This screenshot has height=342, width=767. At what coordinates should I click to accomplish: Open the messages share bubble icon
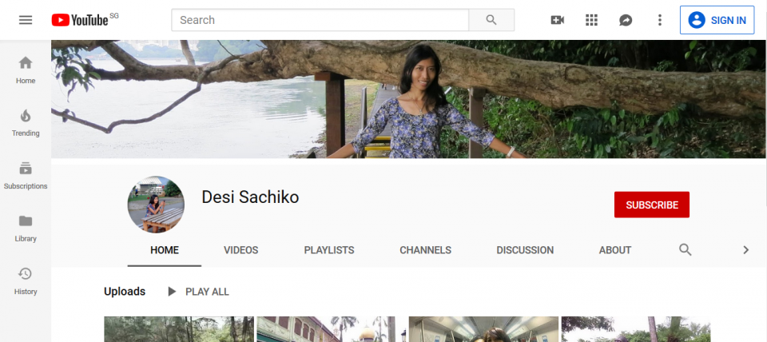[626, 20]
